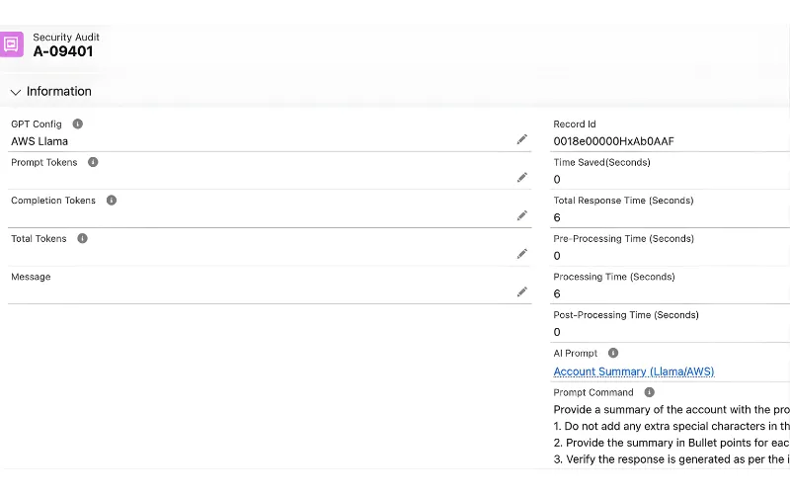Click the AWS Llama field value

coord(39,141)
